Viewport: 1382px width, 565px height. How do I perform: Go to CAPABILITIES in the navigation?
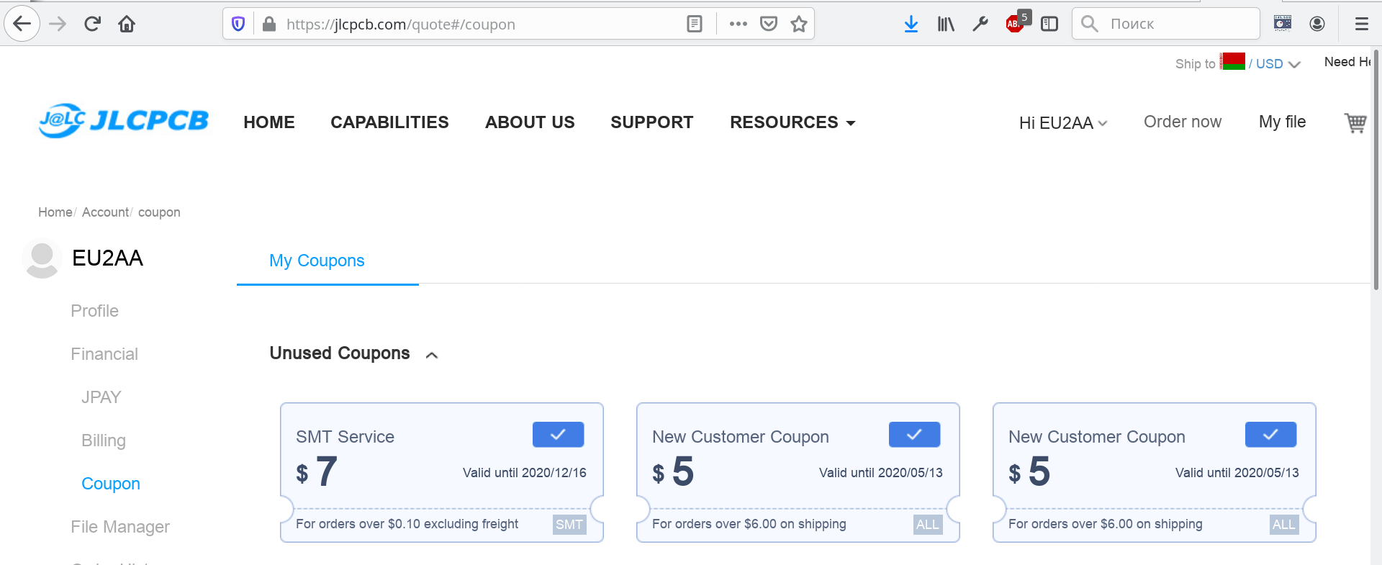tap(389, 122)
